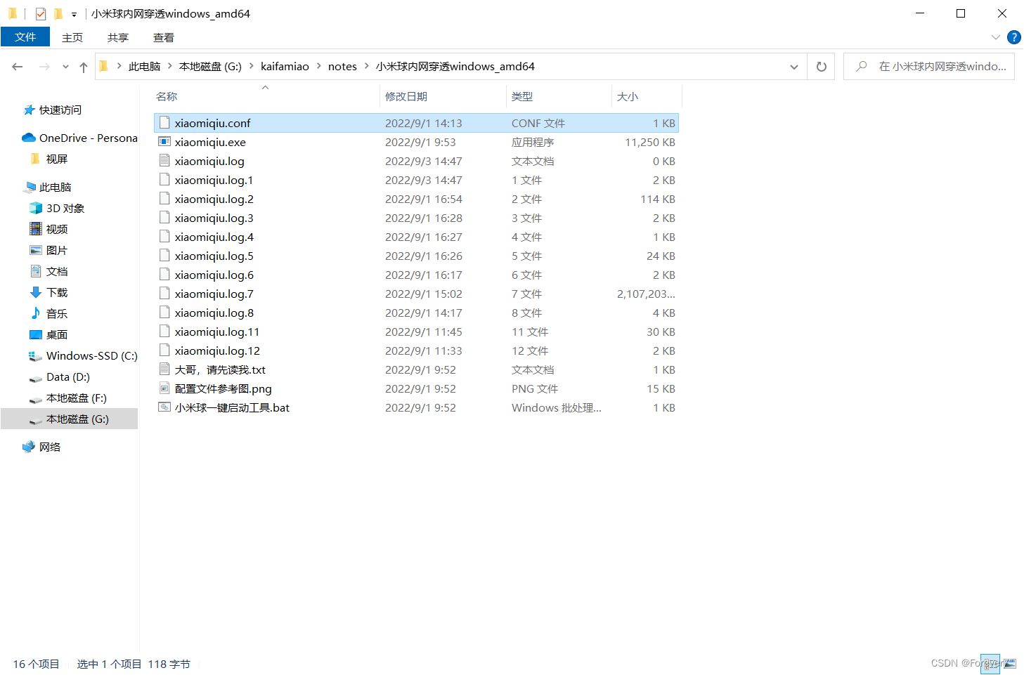Go up one folder level
The height and width of the screenshot is (675, 1024).
click(84, 67)
